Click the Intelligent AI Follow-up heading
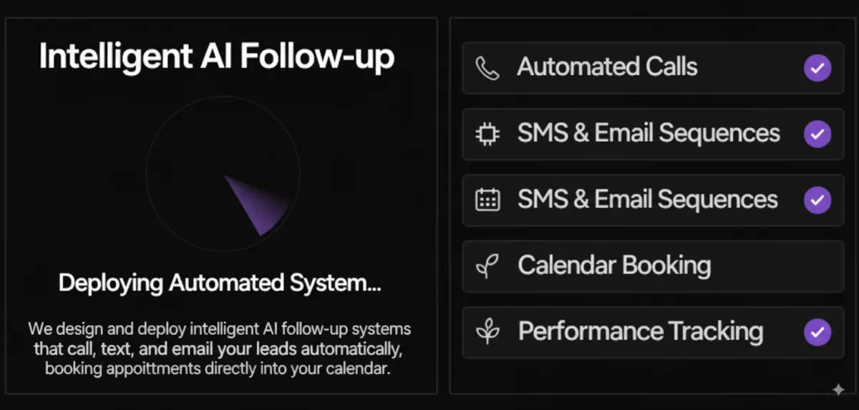Screen dimensions: 859x410 [x=216, y=57]
